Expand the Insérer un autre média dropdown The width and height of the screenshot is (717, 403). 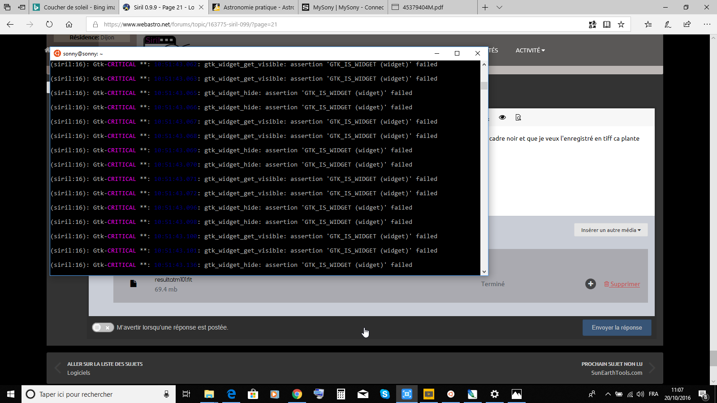[x=611, y=230]
